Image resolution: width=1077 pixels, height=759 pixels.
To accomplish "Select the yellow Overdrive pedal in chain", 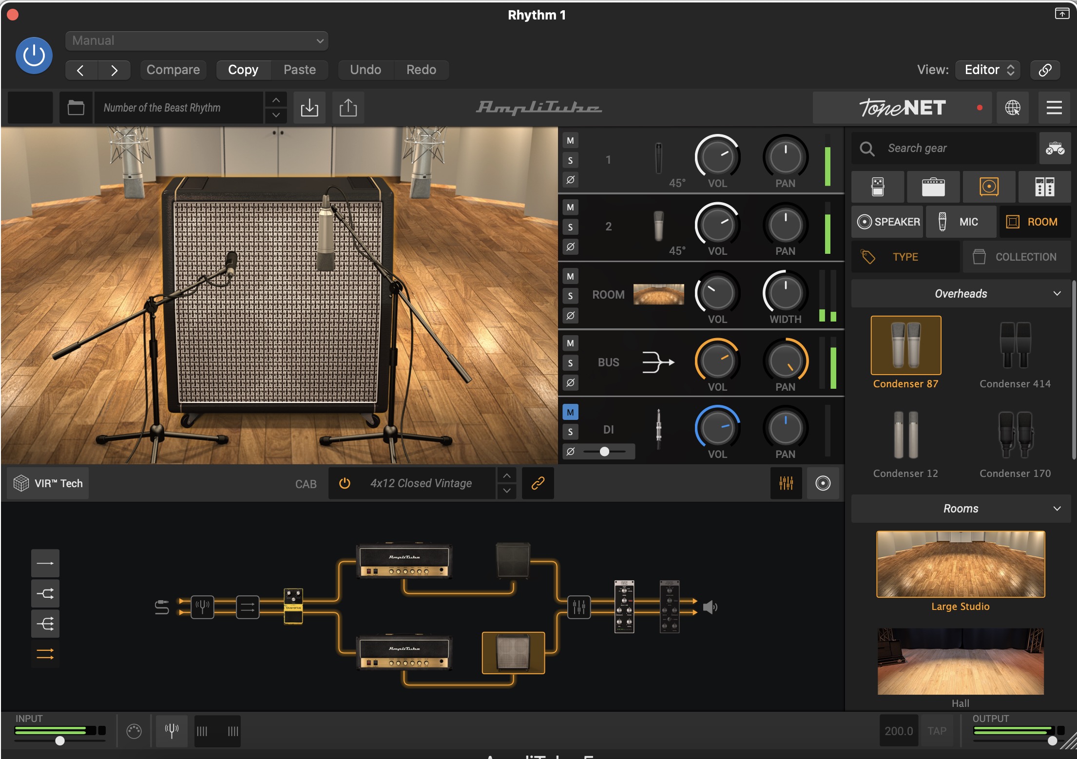I will (293, 607).
